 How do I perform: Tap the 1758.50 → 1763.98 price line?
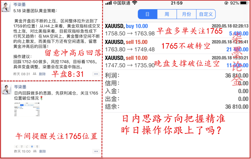130,34
